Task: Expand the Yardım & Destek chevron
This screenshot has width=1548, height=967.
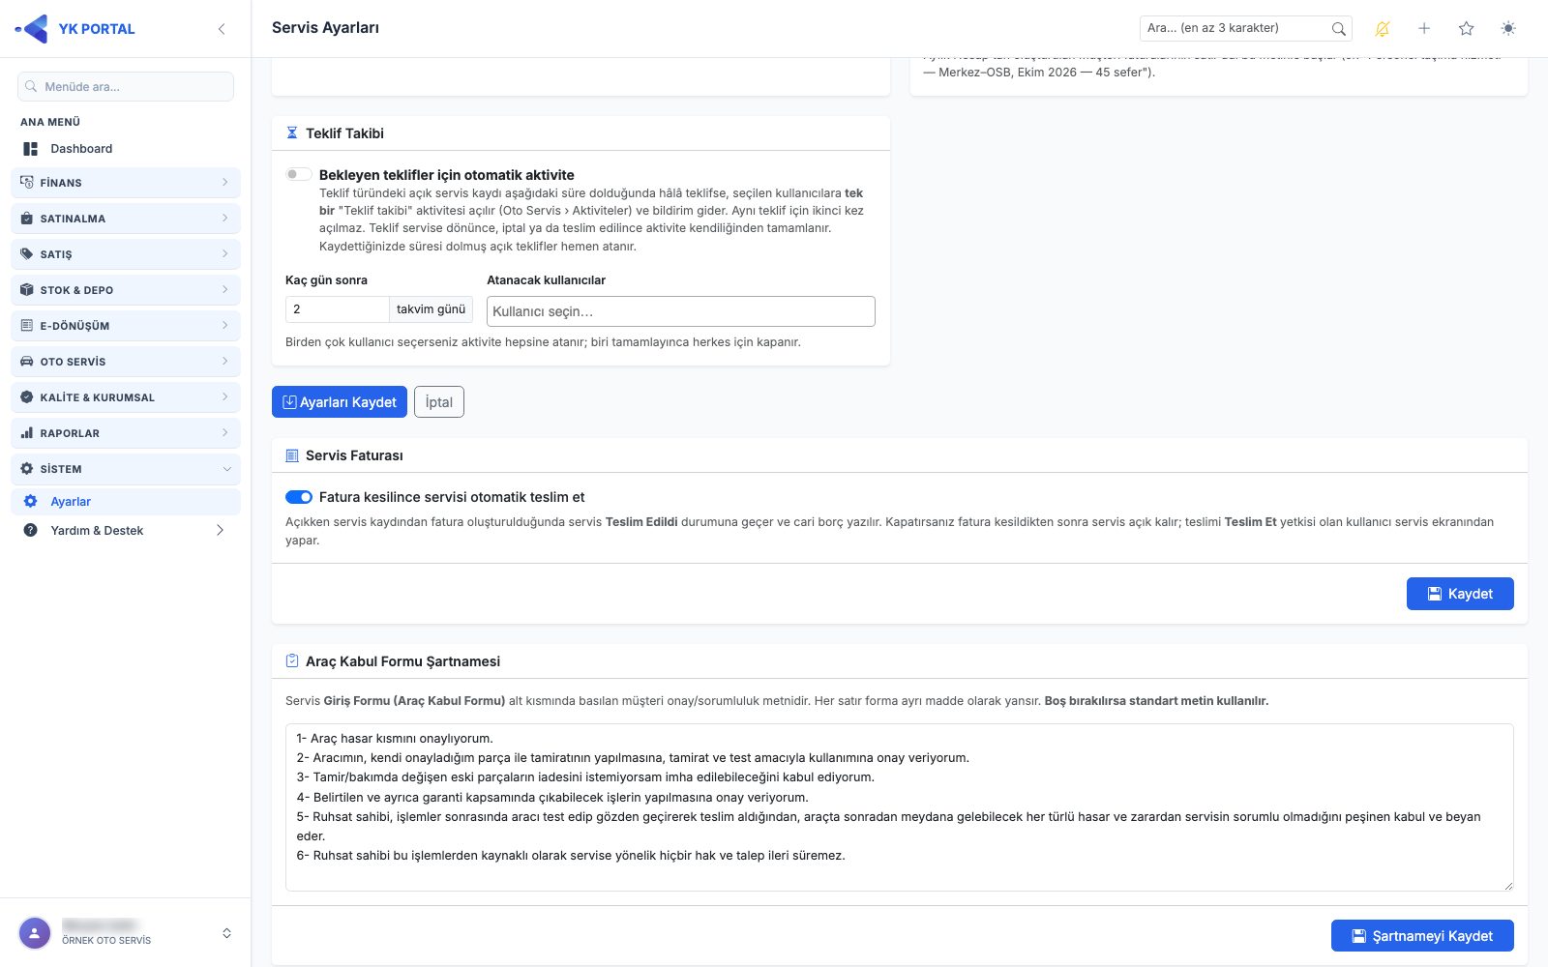Action: click(x=221, y=531)
